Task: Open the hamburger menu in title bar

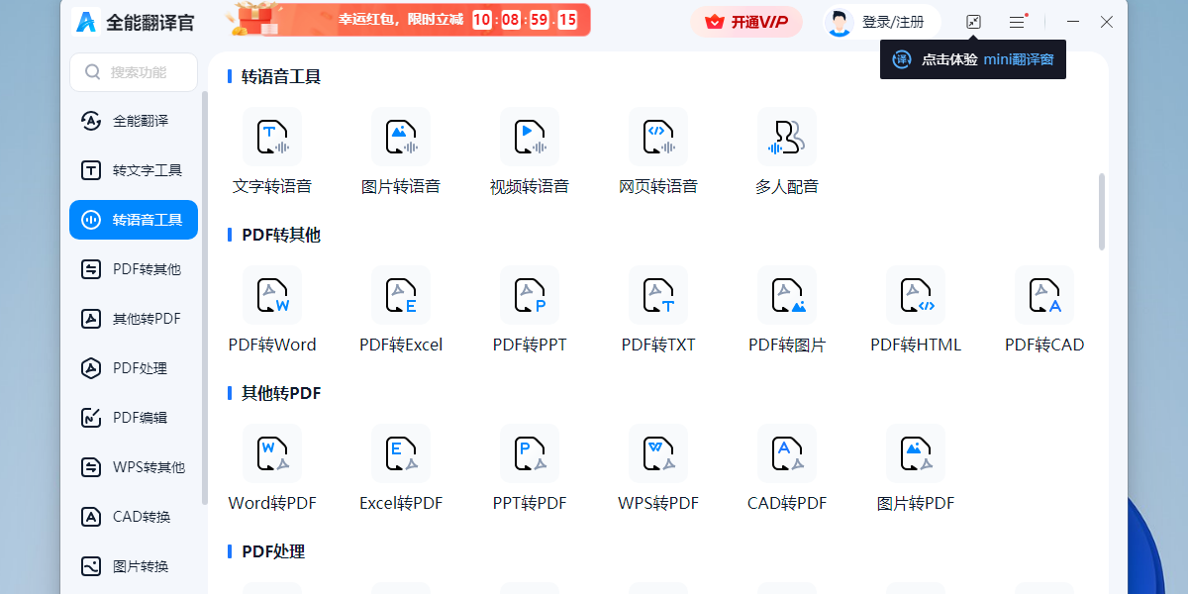Action: click(1017, 22)
